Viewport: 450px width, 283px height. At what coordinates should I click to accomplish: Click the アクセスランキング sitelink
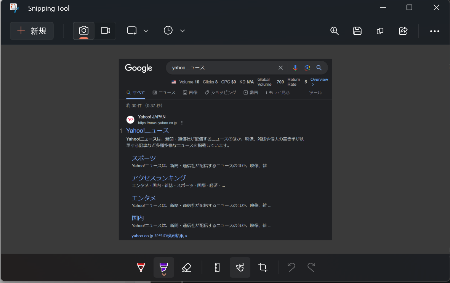pos(159,178)
